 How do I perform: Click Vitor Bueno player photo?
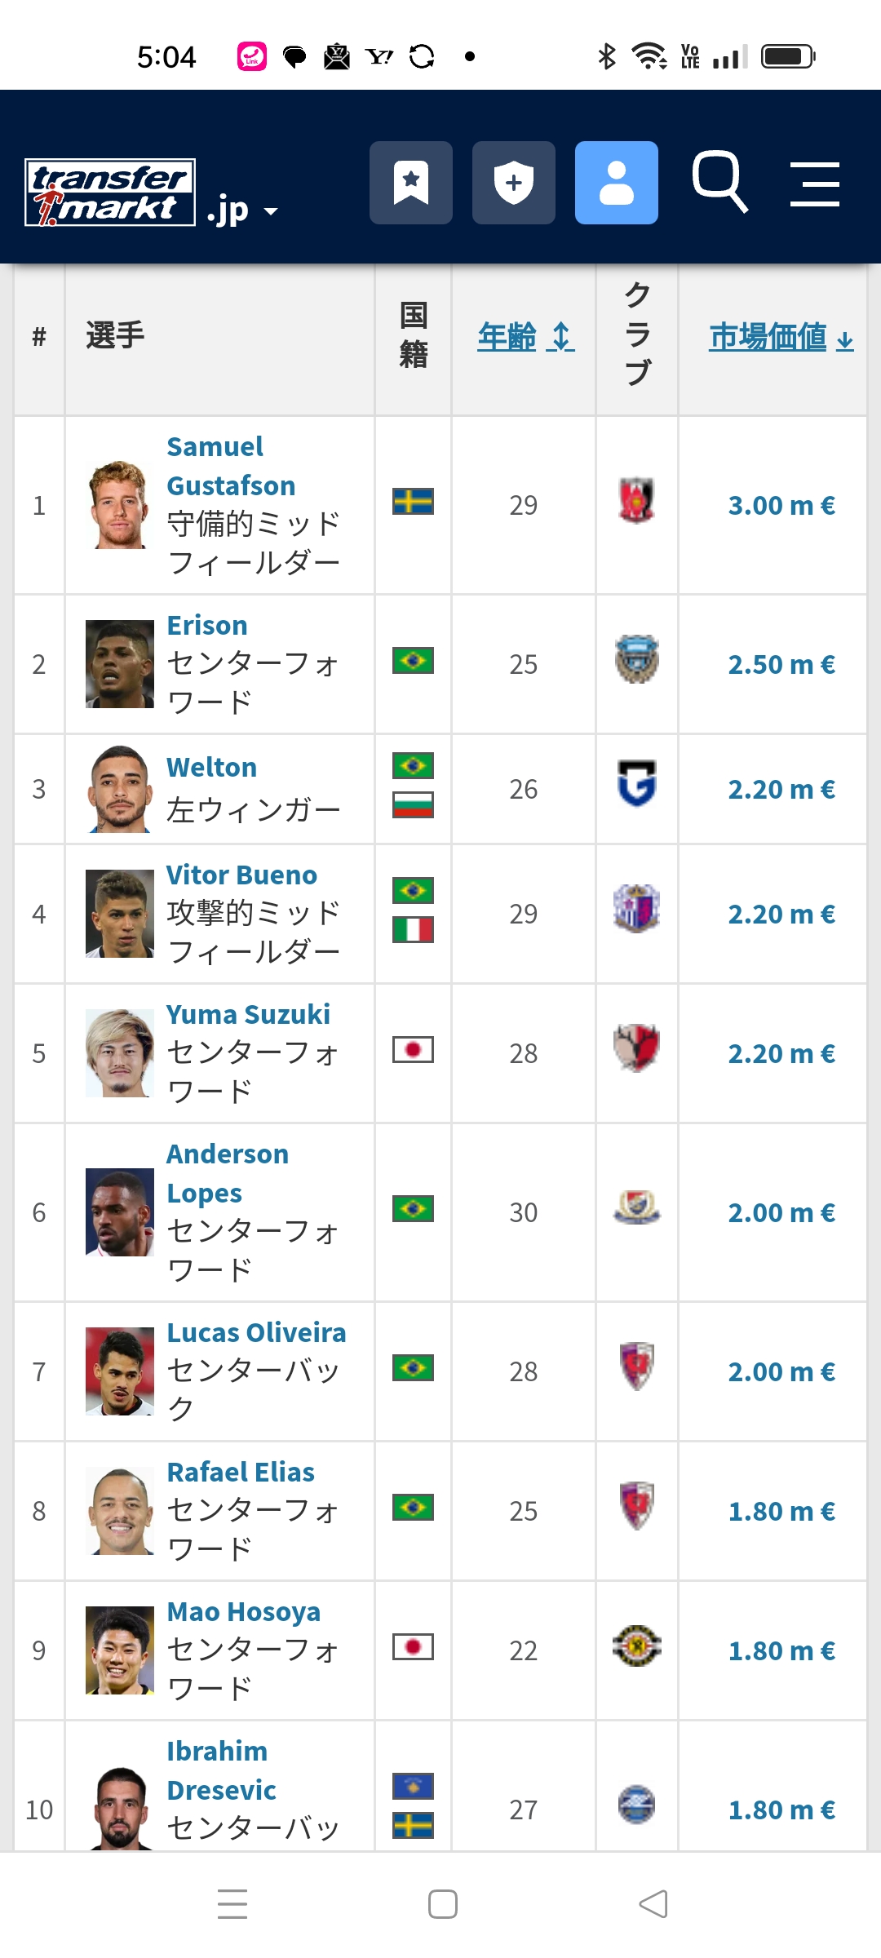click(120, 914)
